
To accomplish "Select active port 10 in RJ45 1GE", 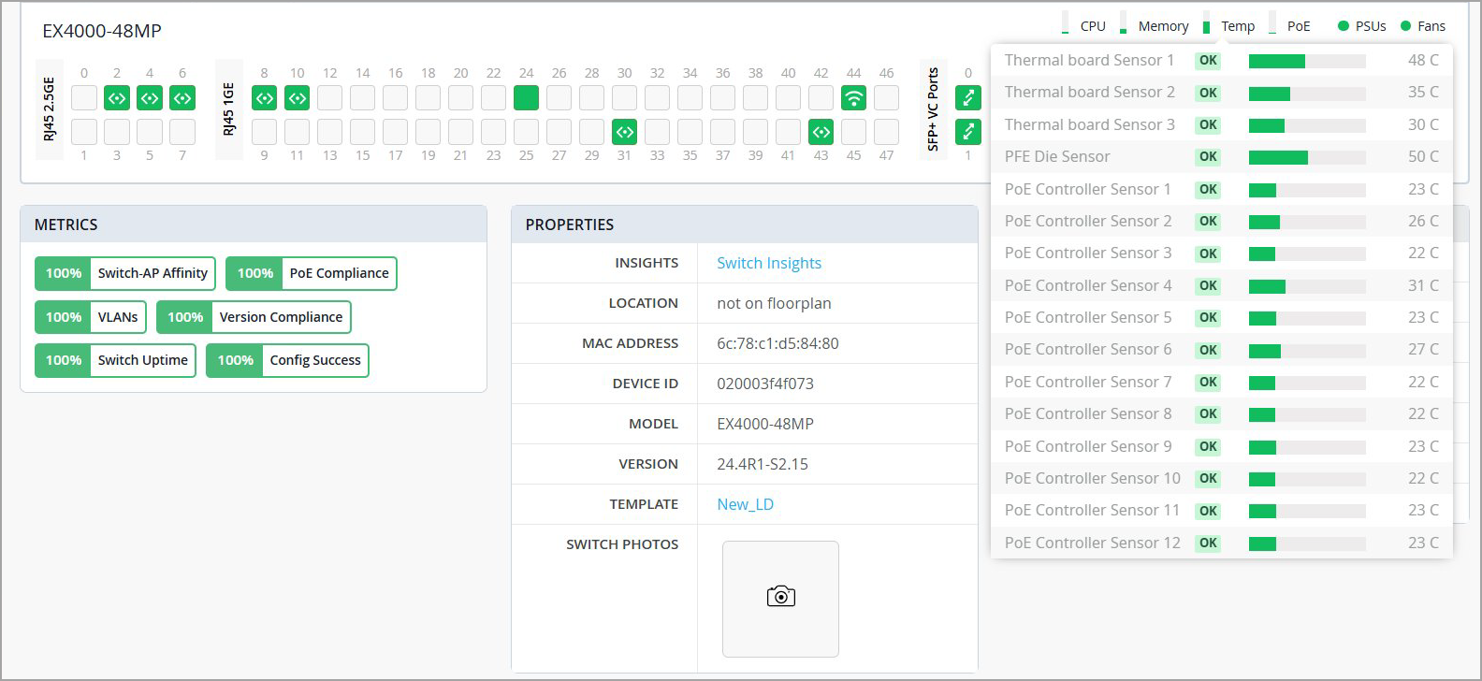I will (298, 97).
